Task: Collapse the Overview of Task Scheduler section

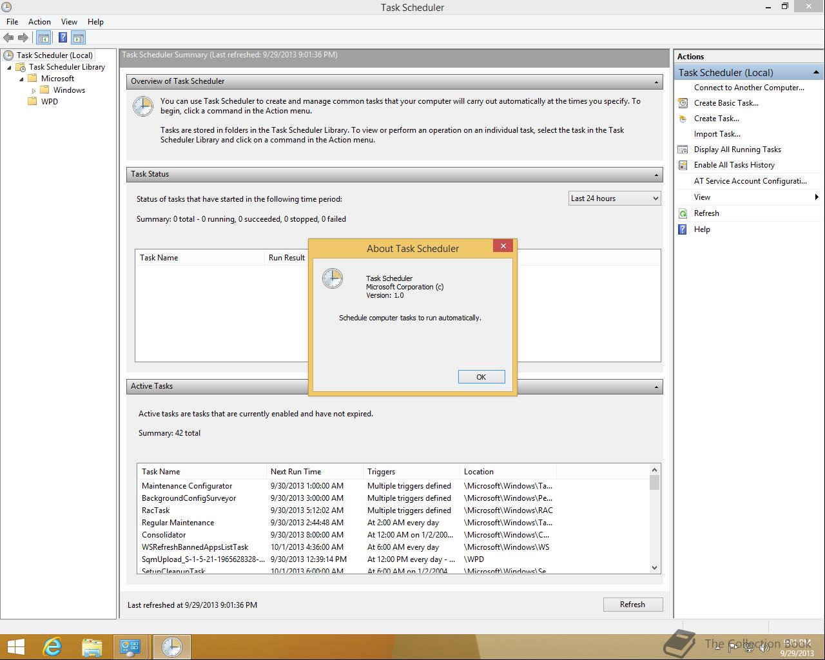Action: click(656, 82)
